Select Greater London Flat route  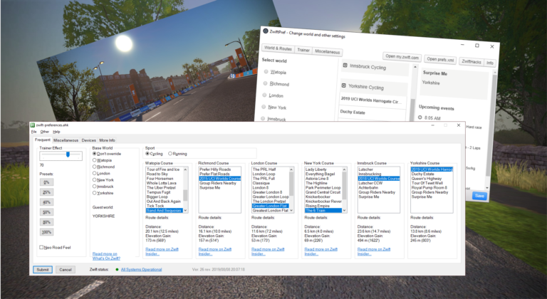(270, 206)
